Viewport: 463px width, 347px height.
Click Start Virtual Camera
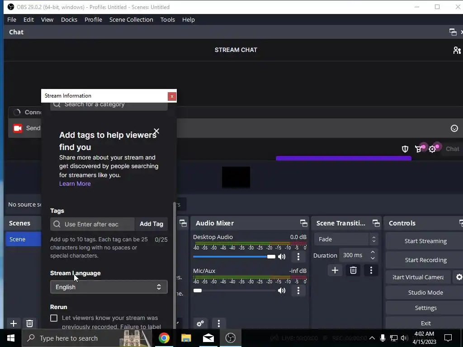[418, 277]
